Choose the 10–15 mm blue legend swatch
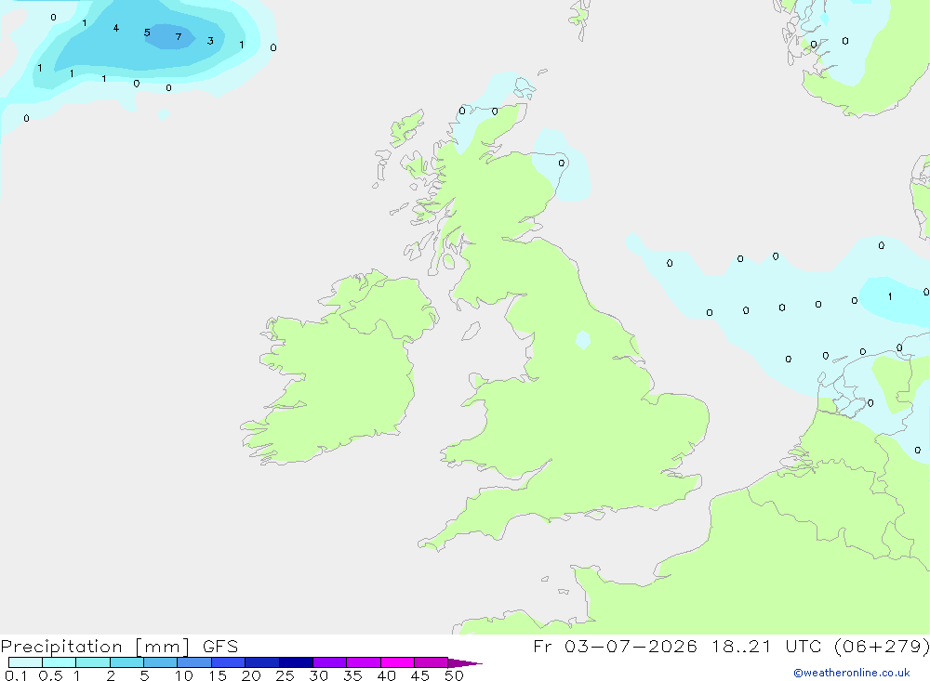Screen dimensions: 930x681 [194, 662]
